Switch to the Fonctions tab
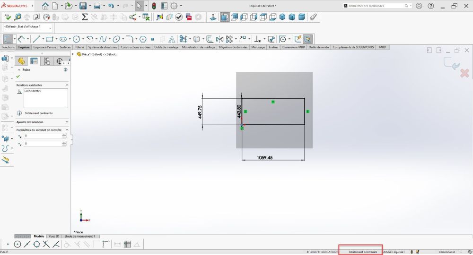Viewport: 473px width, 255px height. pos(8,47)
